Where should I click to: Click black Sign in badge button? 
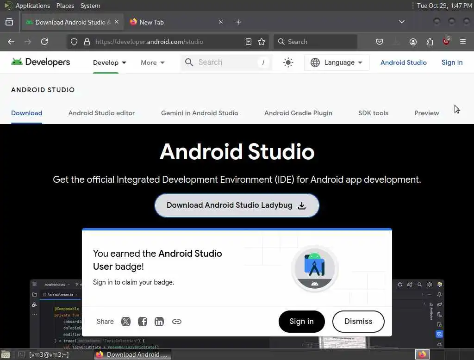click(x=301, y=321)
